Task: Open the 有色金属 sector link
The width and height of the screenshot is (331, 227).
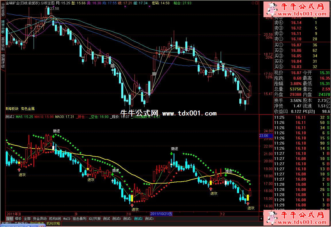Action: pos(28,109)
